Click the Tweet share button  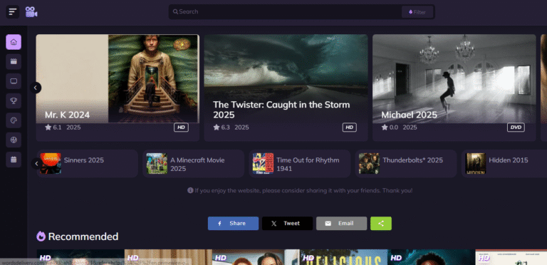point(288,224)
